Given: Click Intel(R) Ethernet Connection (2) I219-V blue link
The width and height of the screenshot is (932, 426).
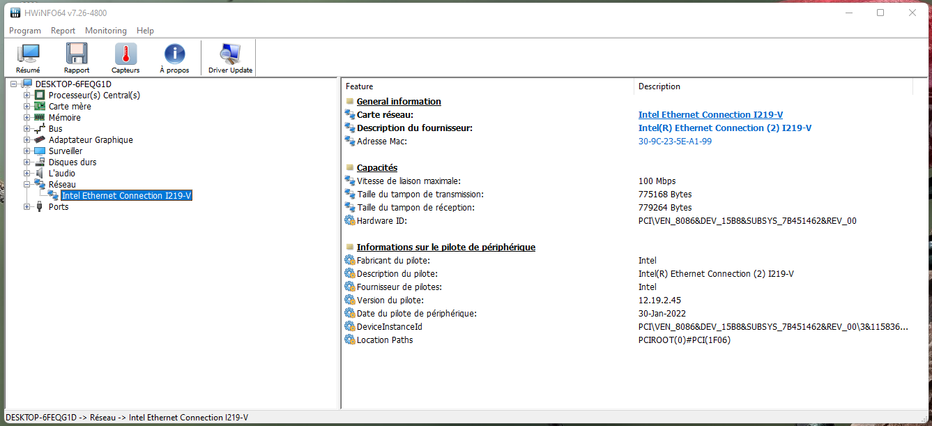Looking at the screenshot, I should coord(725,128).
